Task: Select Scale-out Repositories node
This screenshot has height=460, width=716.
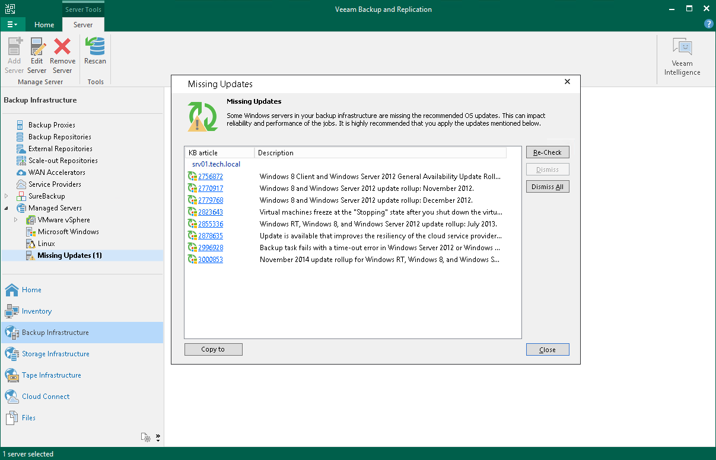Action: tap(63, 161)
